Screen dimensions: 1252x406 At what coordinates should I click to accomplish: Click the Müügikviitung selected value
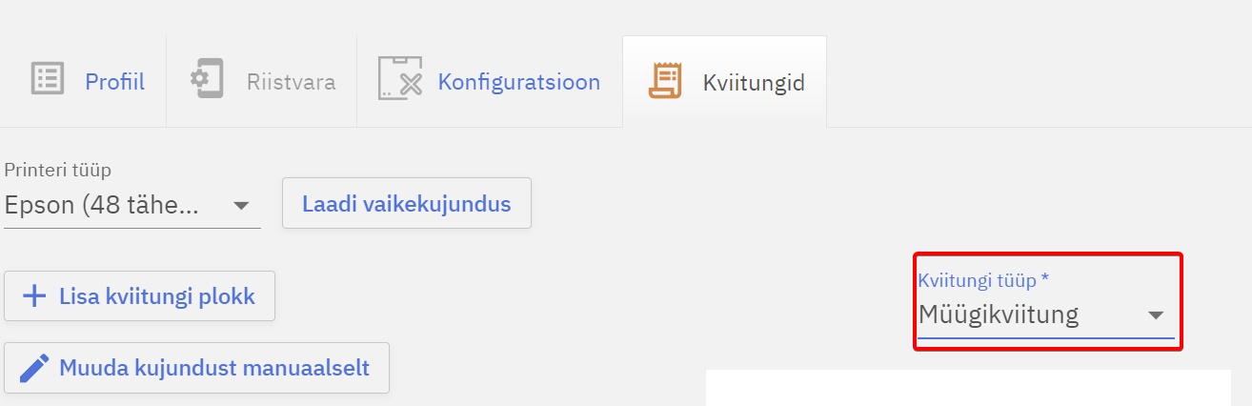(999, 315)
